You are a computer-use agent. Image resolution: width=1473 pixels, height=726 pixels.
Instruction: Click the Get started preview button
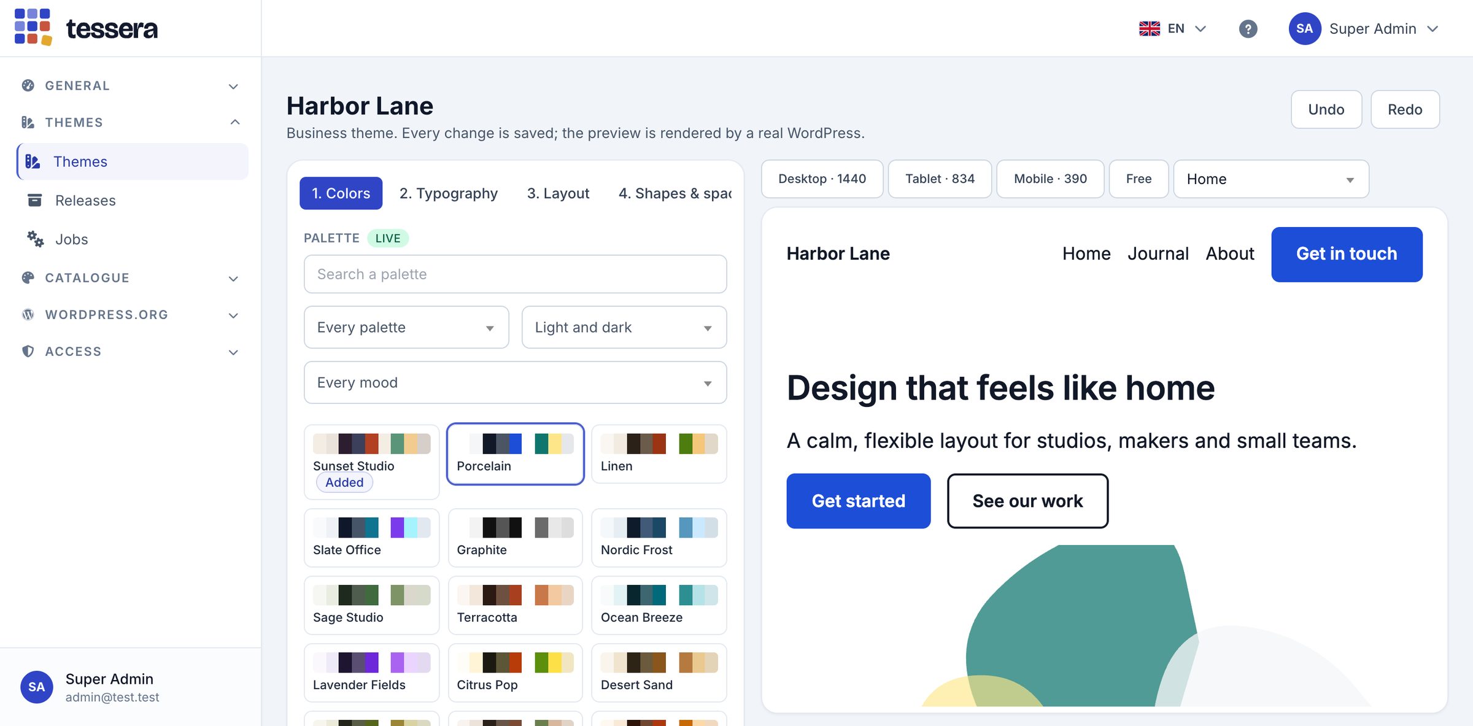[x=858, y=501]
